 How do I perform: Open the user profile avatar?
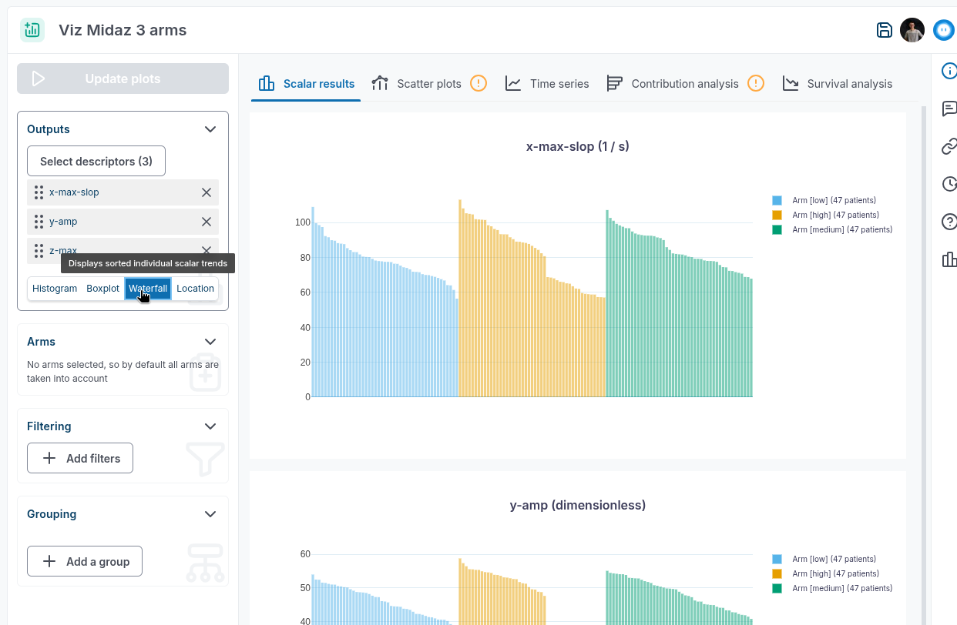[912, 30]
